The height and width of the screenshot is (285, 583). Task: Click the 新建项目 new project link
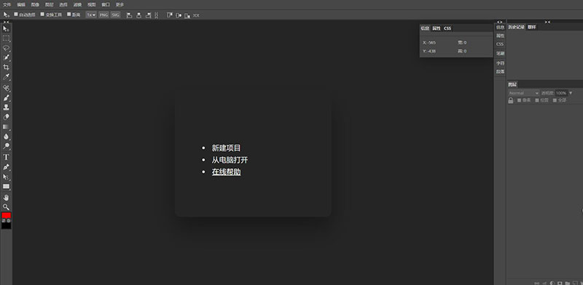(226, 148)
